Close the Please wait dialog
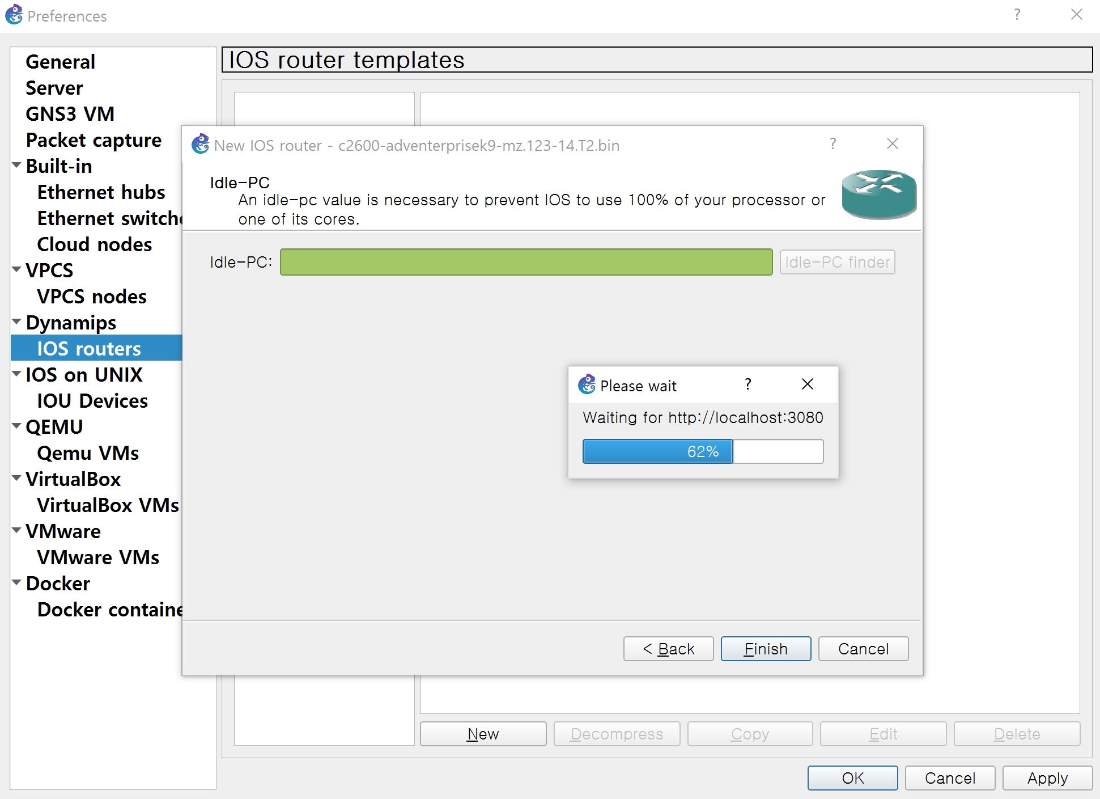The height and width of the screenshot is (799, 1100). (808, 384)
